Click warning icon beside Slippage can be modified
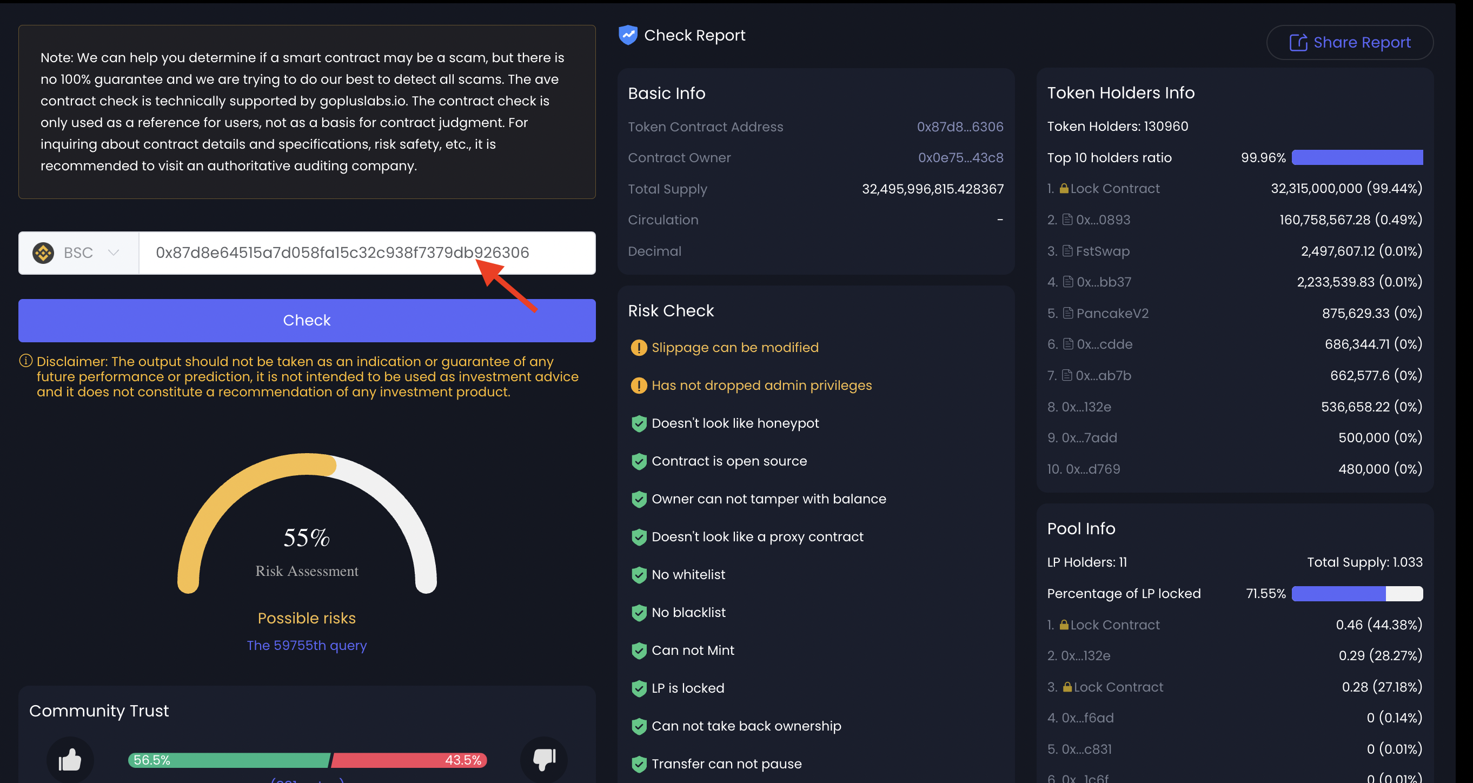 [638, 348]
